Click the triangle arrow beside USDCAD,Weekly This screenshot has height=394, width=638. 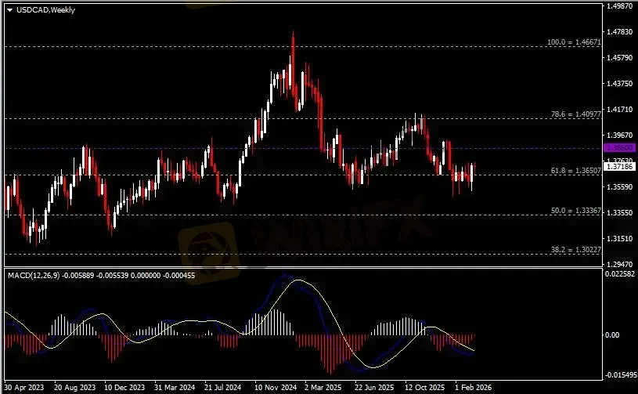click(9, 10)
